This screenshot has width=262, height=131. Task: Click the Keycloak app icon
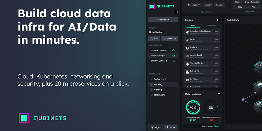(187, 80)
